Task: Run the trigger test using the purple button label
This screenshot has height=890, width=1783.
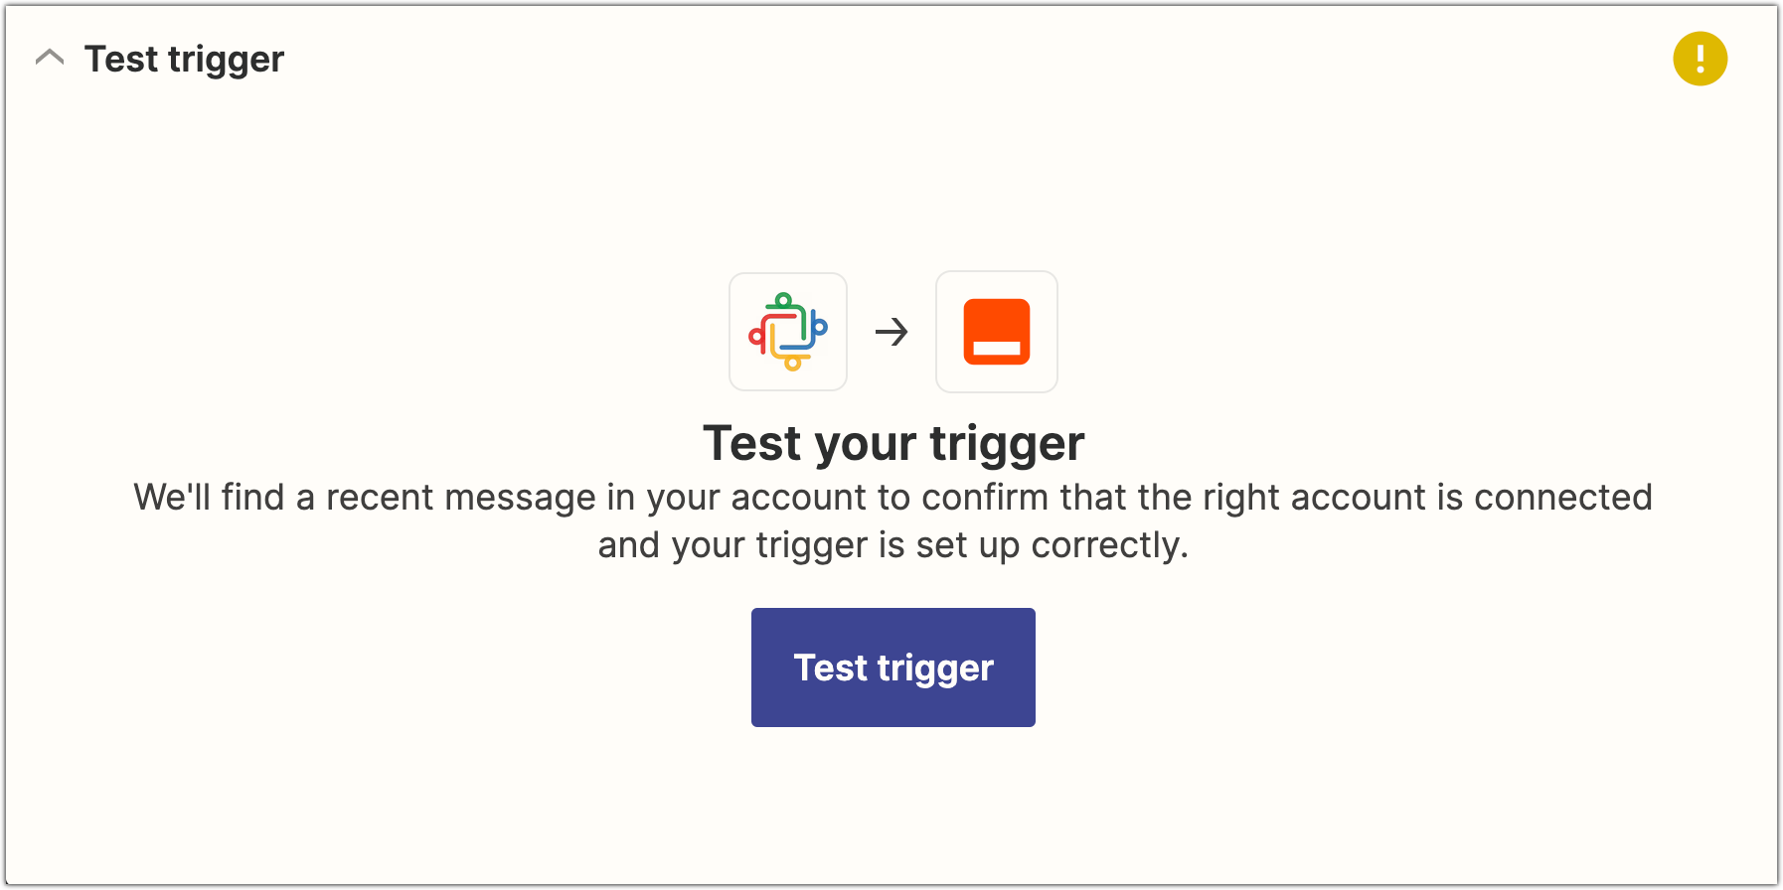Action: tap(892, 667)
